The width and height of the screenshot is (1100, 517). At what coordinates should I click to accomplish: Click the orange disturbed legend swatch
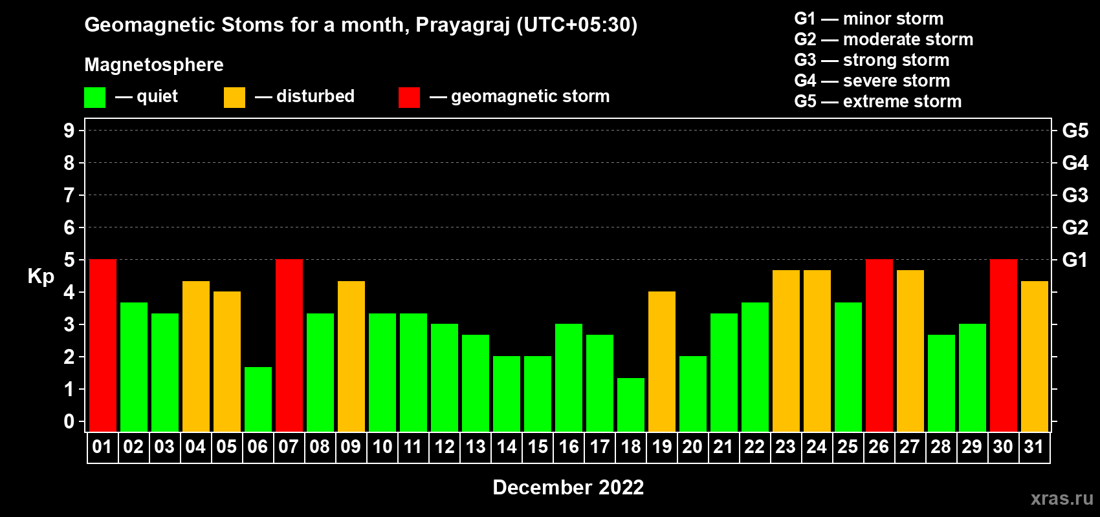click(234, 98)
